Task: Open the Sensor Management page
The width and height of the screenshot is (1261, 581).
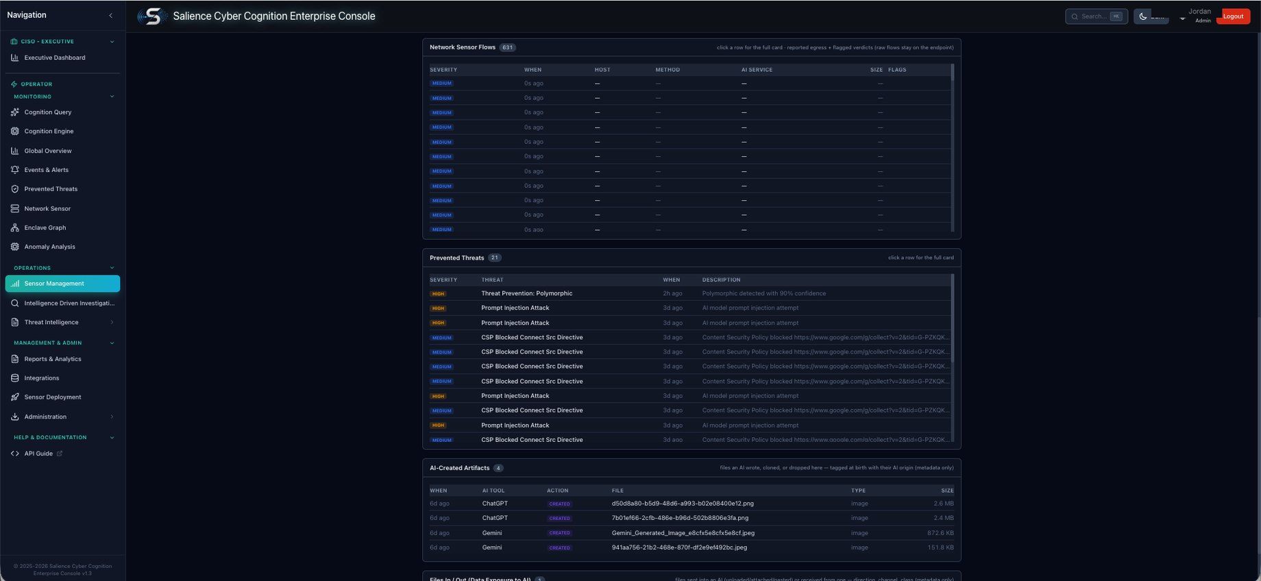Action: [x=62, y=284]
